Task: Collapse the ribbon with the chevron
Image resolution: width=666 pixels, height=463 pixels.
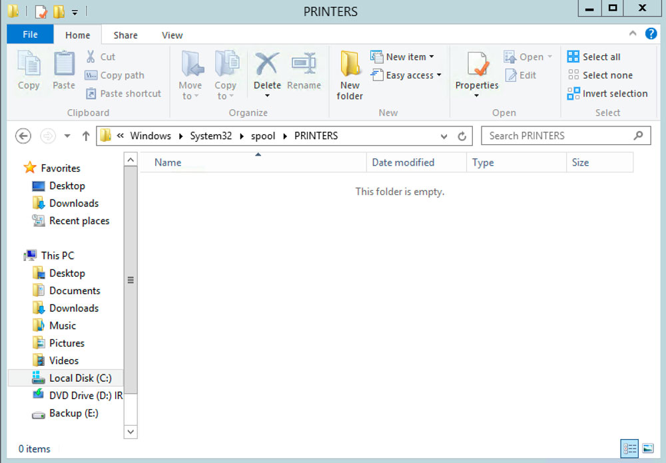Action: (x=633, y=34)
